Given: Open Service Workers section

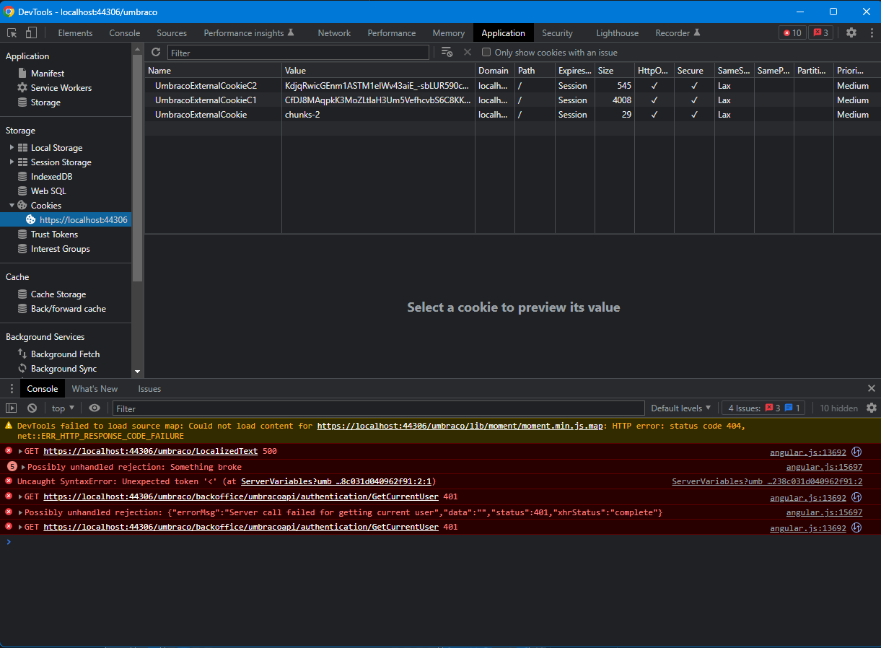Looking at the screenshot, I should coord(61,87).
